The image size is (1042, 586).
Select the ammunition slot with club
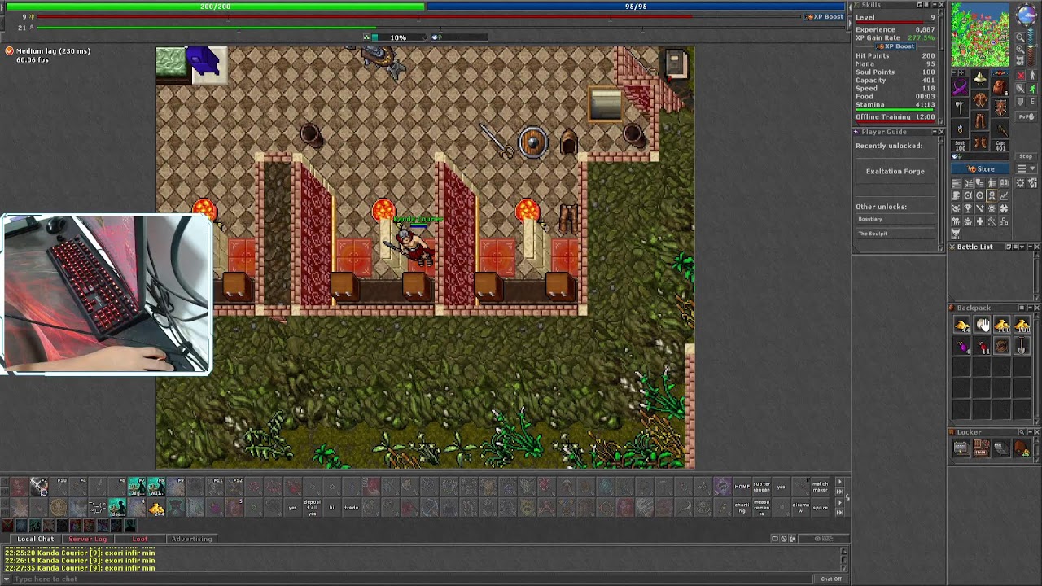point(1000,129)
